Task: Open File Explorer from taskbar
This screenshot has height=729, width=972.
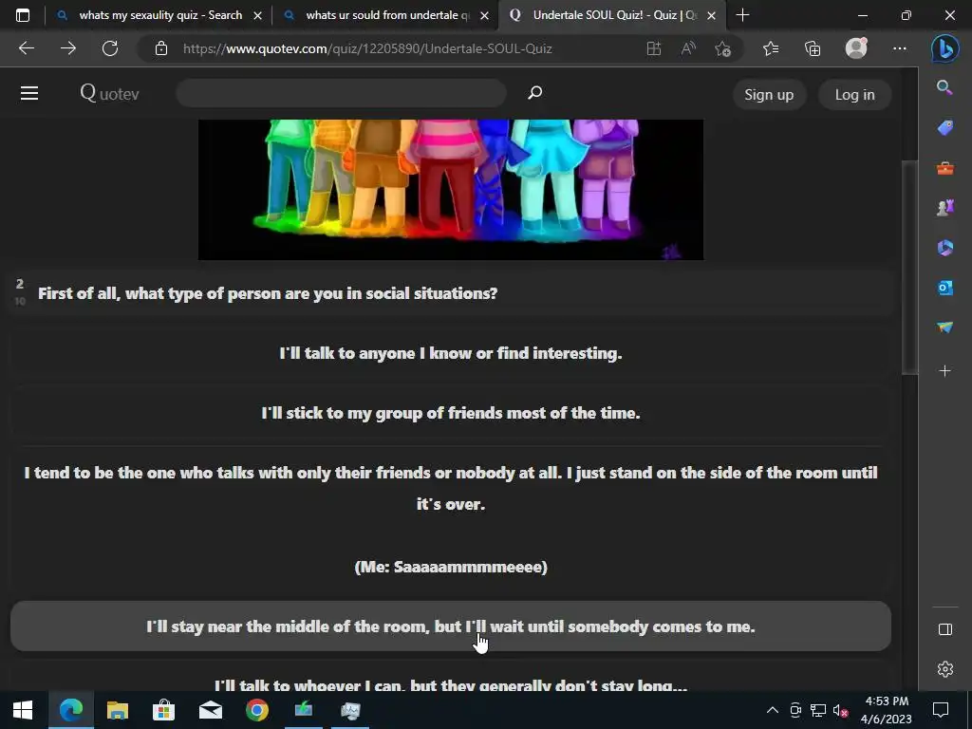Action: (x=117, y=710)
